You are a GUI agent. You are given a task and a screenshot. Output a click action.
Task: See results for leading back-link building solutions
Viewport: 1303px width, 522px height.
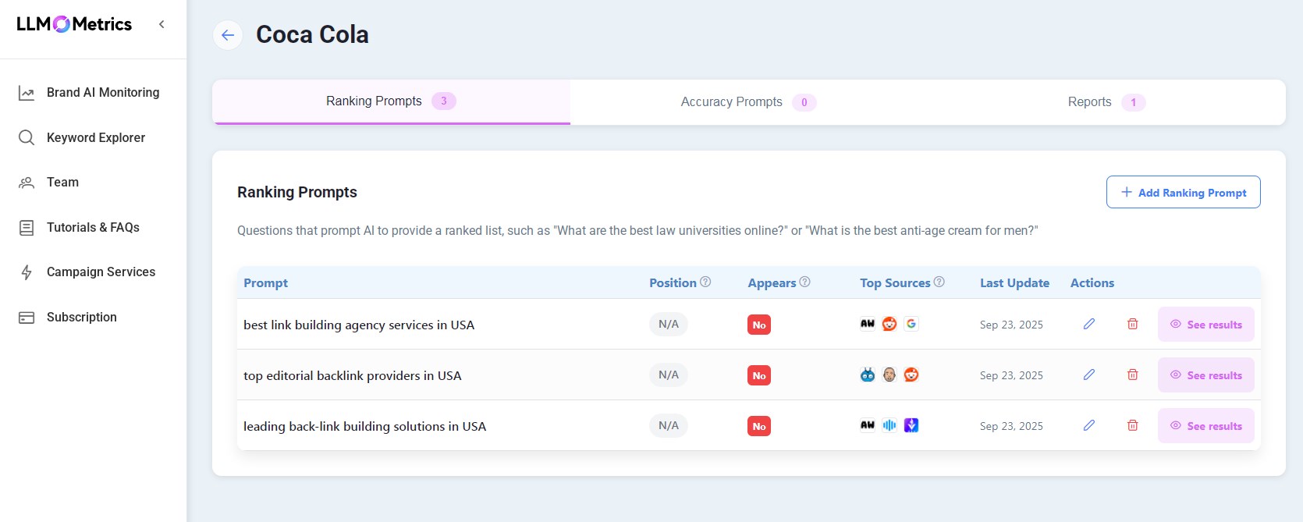(x=1206, y=426)
